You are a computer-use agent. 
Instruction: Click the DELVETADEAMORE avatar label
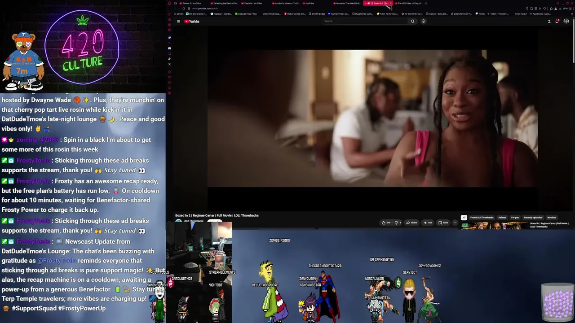pos(265,285)
